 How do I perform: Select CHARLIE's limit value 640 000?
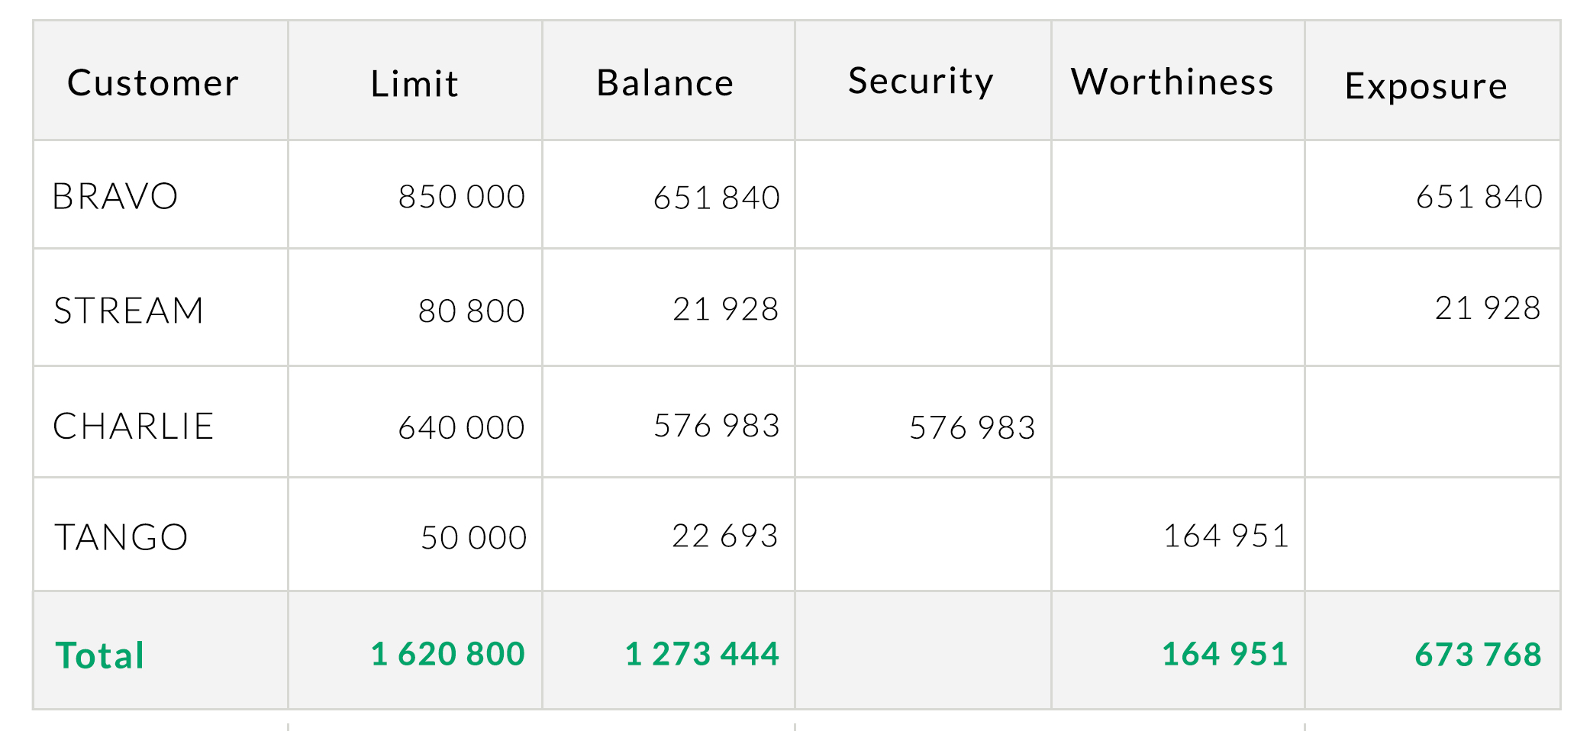pyautogui.click(x=462, y=427)
